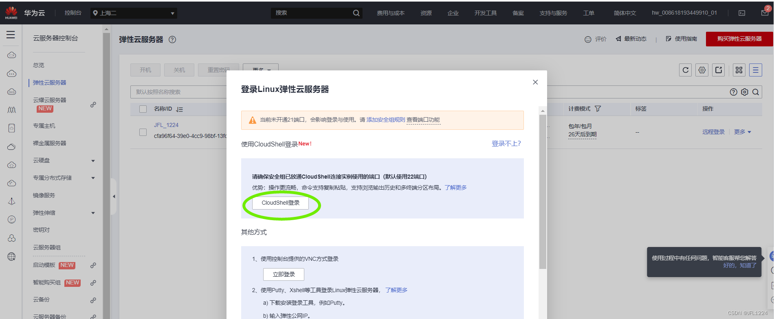The height and width of the screenshot is (319, 774).
Task: Open 简体中文 language selector
Action: click(x=625, y=13)
